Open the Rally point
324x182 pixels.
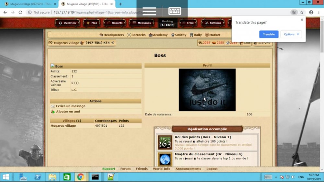tap(196, 35)
